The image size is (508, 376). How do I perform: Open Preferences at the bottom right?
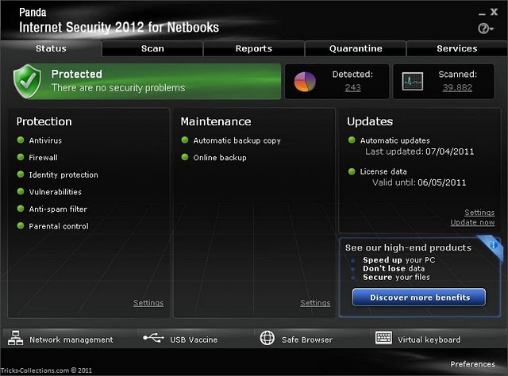coord(473,364)
